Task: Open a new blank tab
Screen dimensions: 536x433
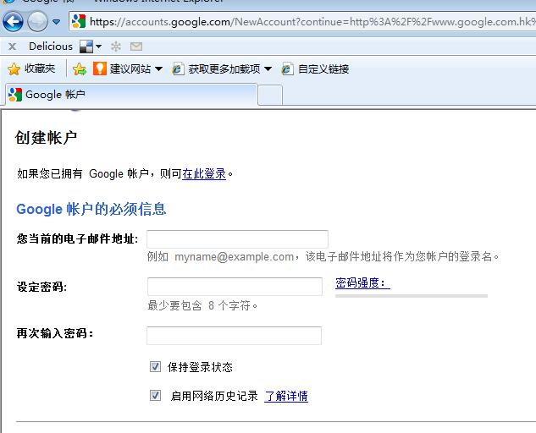Action: 270,96
